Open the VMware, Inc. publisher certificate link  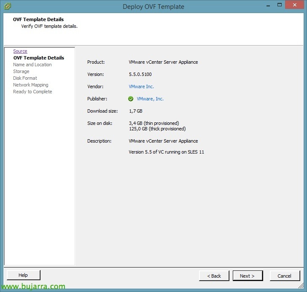[150, 99]
